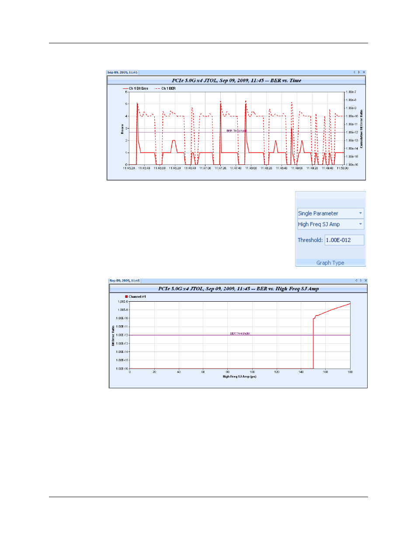Viewport: 417px width, 540px height.
Task: Close the BER vs. Time graph panel
Action: [364, 72]
